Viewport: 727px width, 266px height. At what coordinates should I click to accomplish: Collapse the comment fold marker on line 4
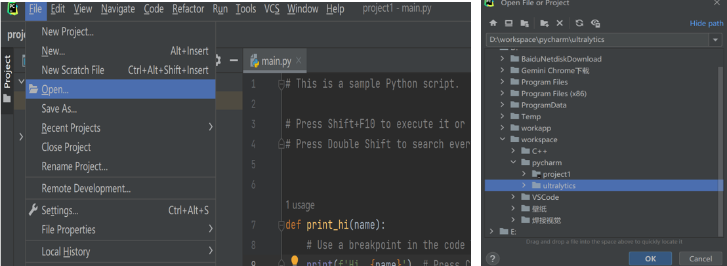(x=281, y=144)
